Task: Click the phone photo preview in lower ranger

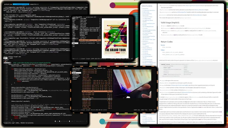Action: click(x=132, y=83)
